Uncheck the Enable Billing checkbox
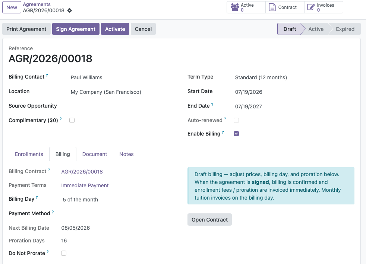Viewport: 366px width, 264px height. point(236,134)
